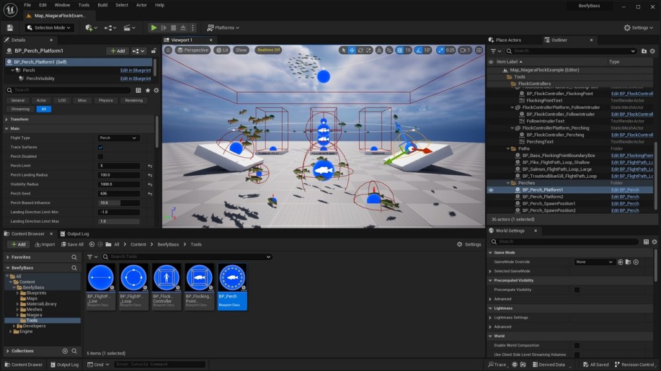Open the Build menu
This screenshot has height=371, width=661.
[103, 5]
